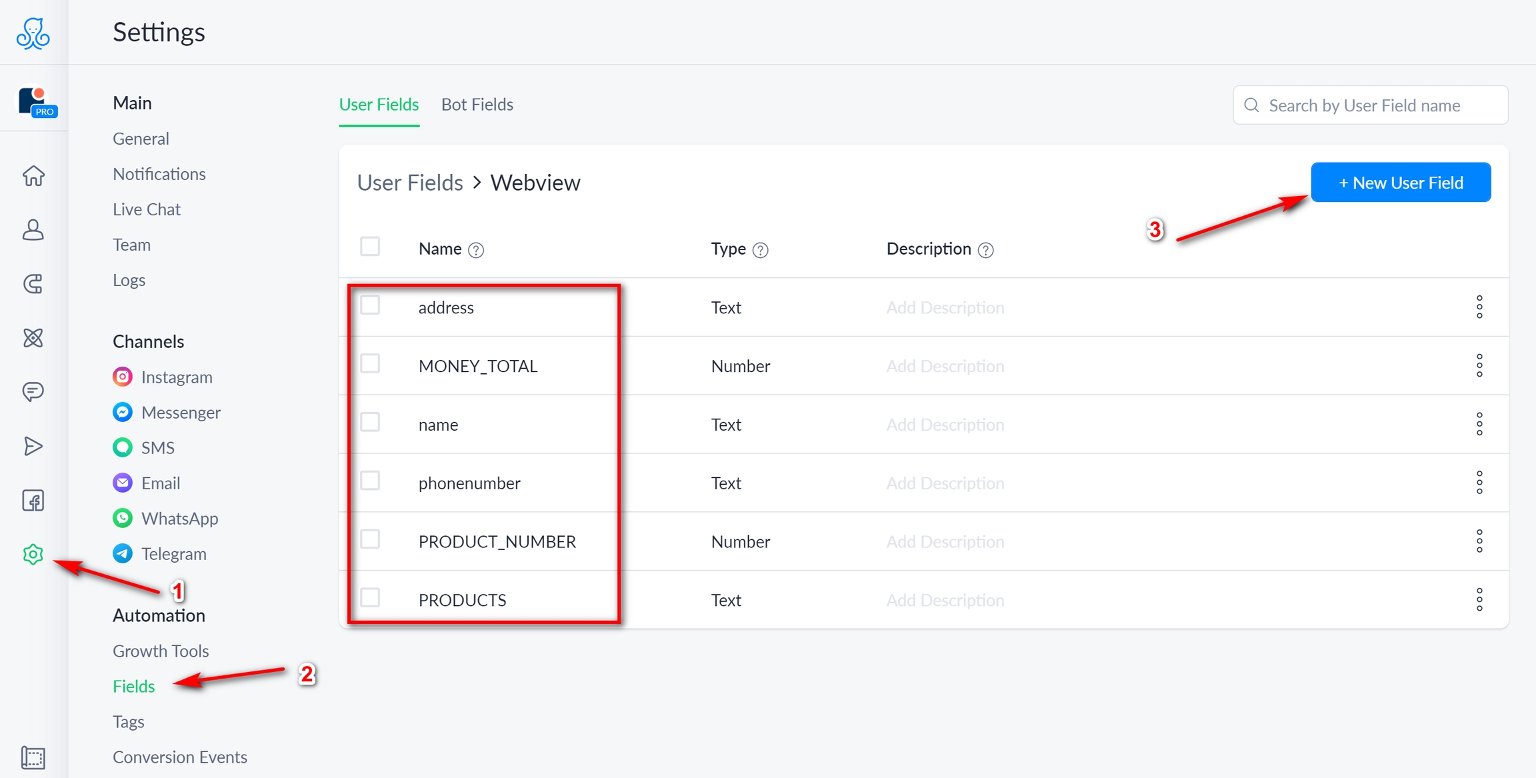
Task: Open the Home icon in sidebar
Action: pos(33,176)
